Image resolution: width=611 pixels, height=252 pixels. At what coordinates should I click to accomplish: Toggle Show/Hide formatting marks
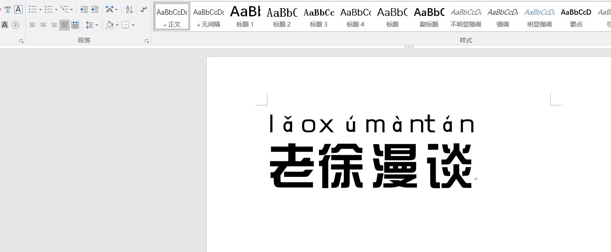click(143, 9)
